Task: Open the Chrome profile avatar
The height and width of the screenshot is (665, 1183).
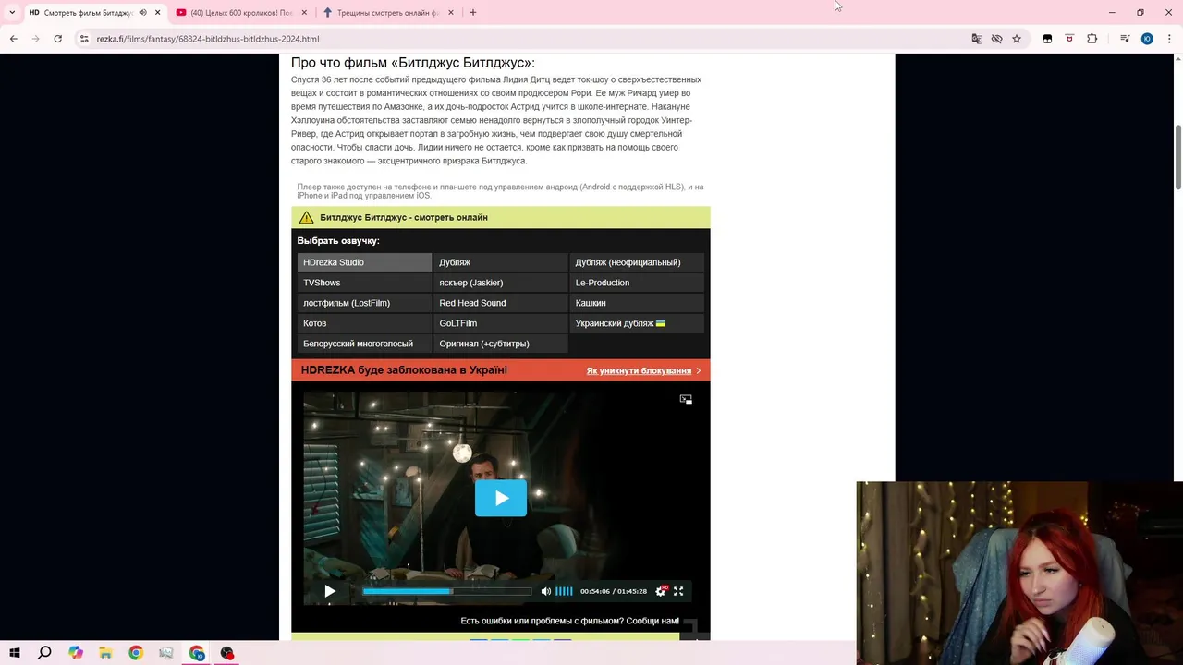Action: click(1147, 39)
